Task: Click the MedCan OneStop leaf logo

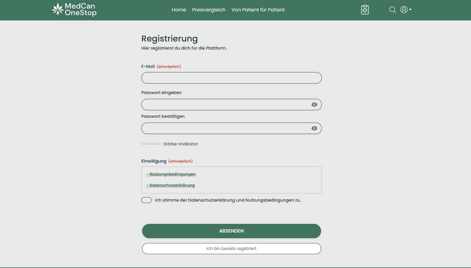Action: 58,9
